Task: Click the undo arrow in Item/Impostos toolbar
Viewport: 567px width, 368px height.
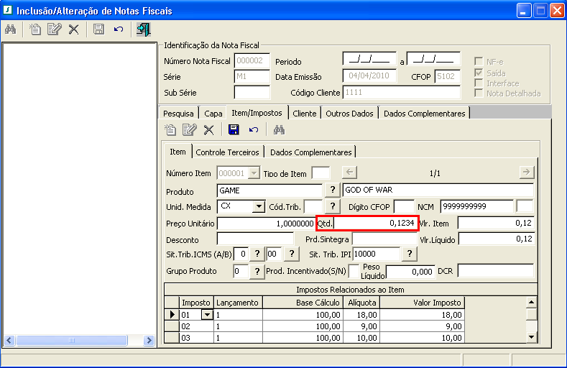Action: tap(254, 130)
